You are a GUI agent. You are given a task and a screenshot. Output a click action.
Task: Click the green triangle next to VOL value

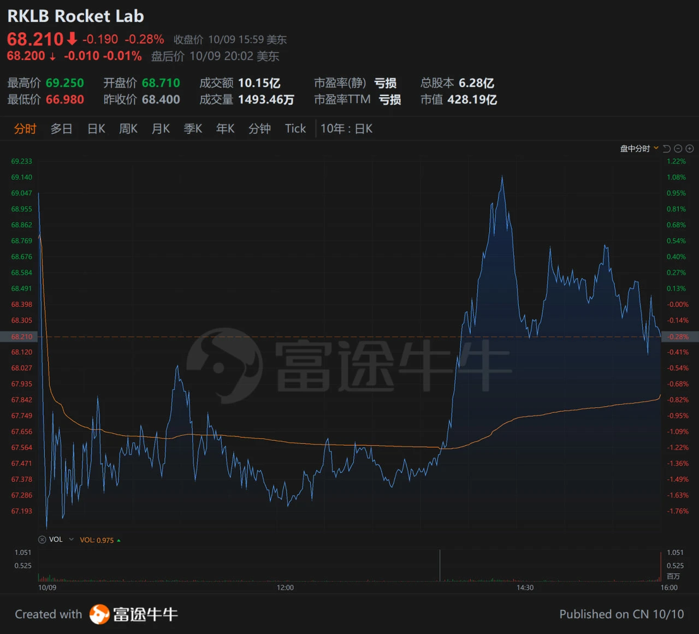coord(119,540)
